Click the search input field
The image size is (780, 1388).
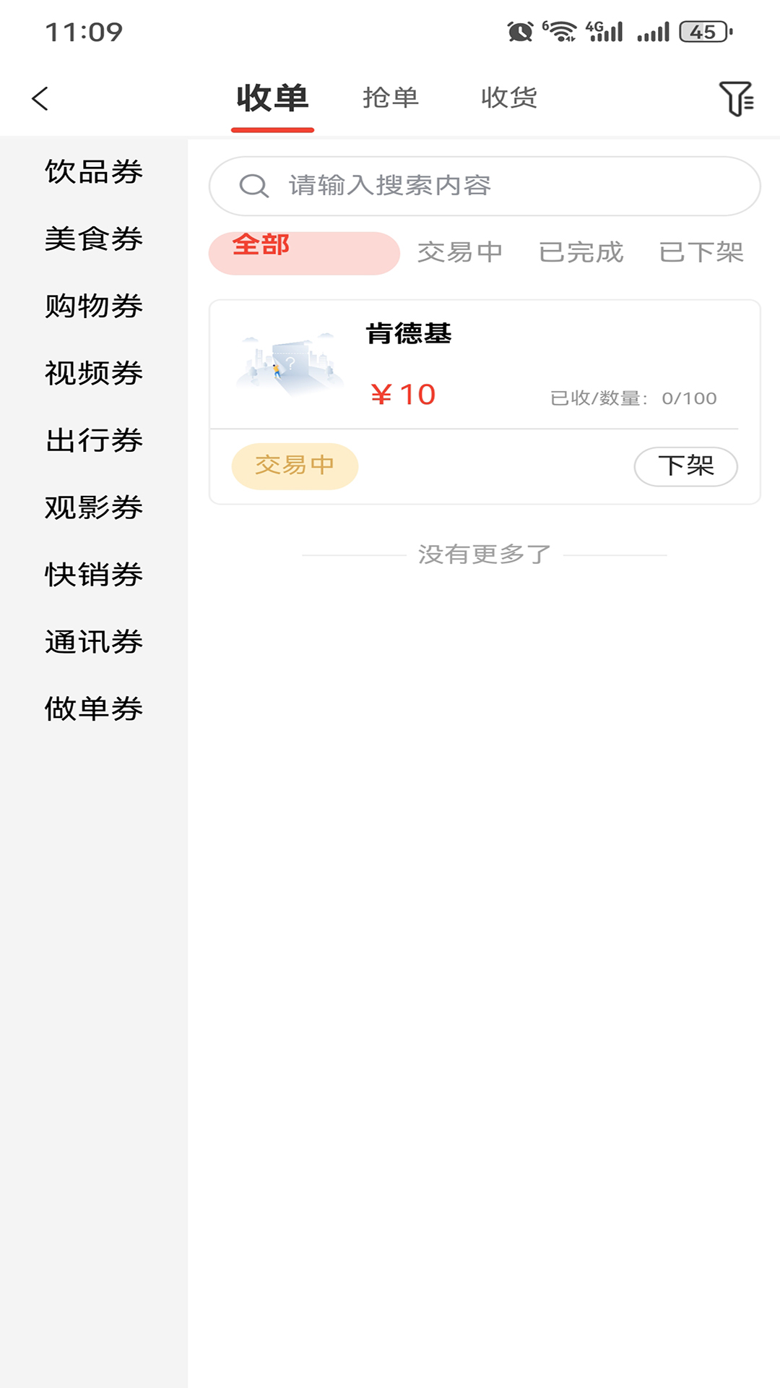coord(506,186)
